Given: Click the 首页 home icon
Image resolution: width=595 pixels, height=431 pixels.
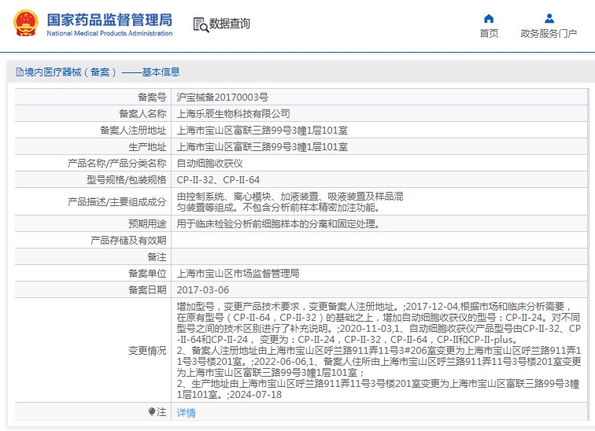Looking at the screenshot, I should tap(489, 19).
